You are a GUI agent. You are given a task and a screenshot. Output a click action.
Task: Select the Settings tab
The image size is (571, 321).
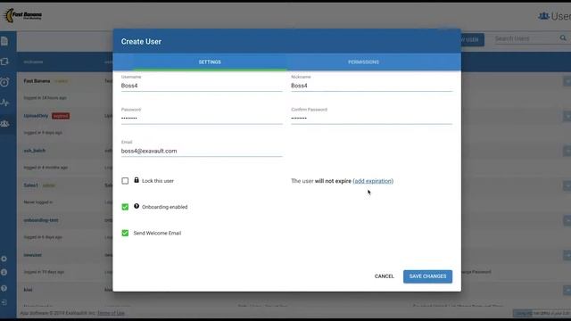tap(210, 62)
